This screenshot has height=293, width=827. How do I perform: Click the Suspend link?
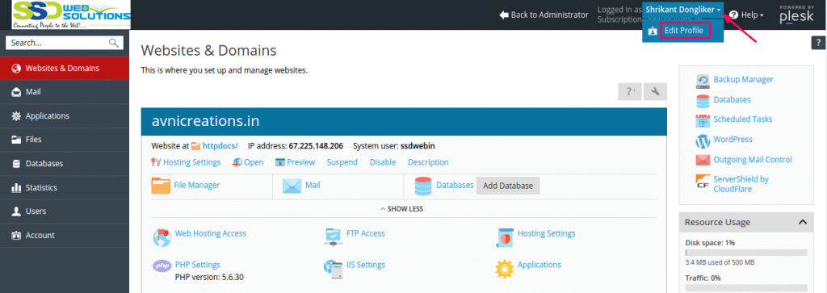click(342, 162)
